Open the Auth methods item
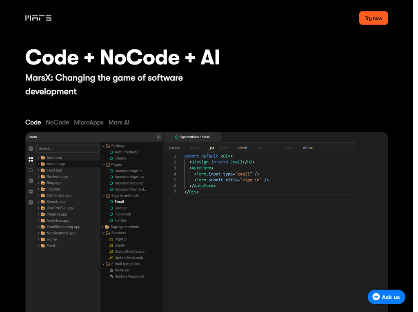Image resolution: width=418 pixels, height=312 pixels. pos(127,152)
